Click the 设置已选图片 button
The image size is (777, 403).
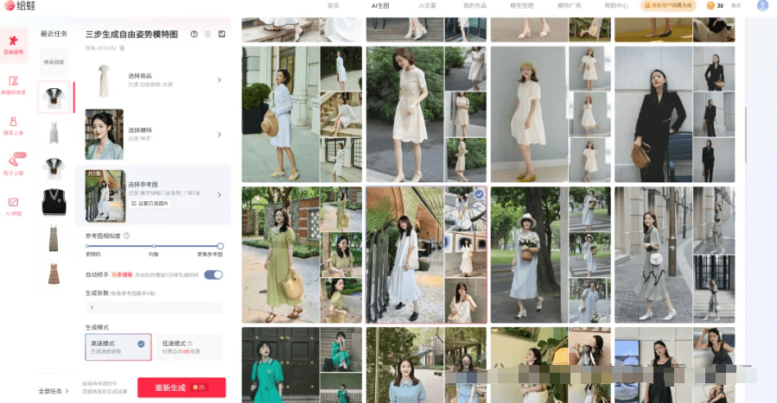(150, 204)
